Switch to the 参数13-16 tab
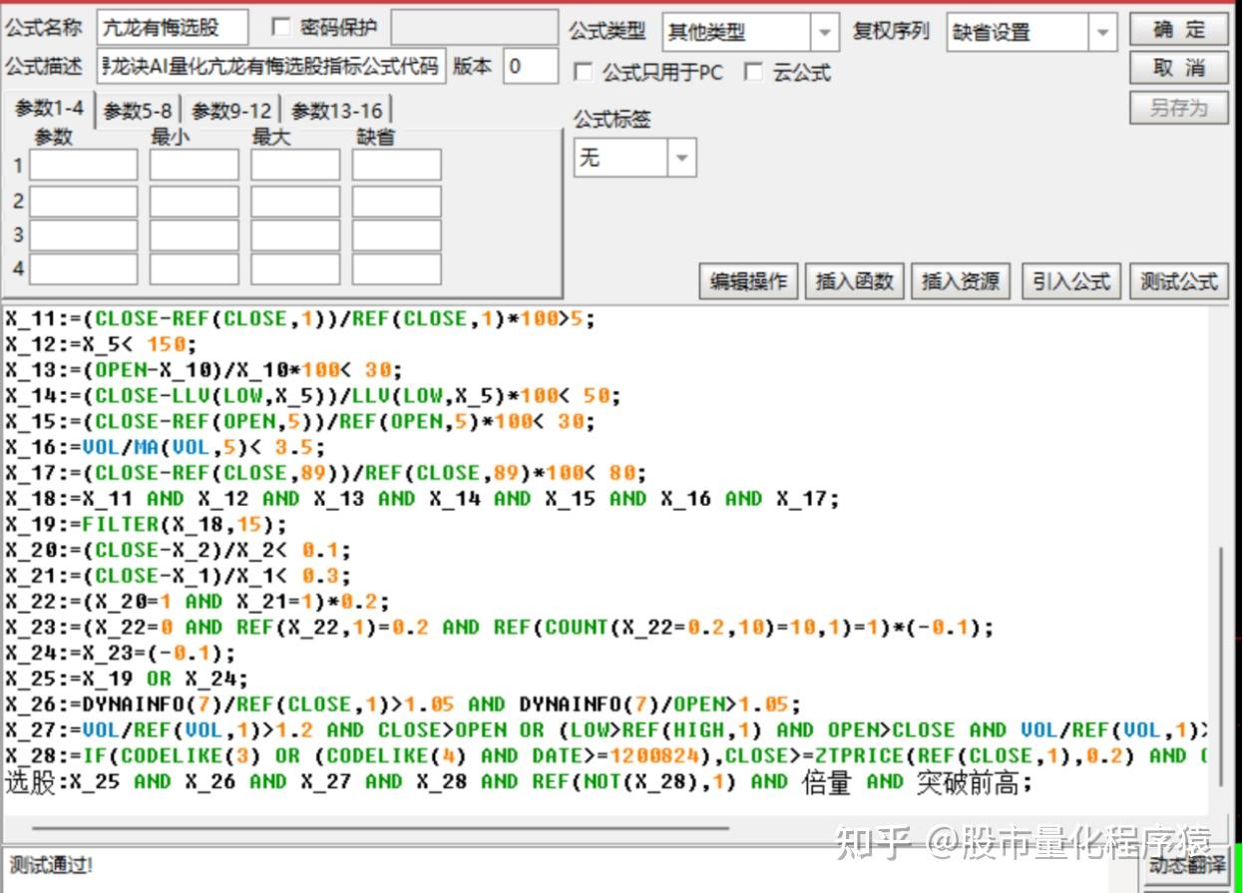 pyautogui.click(x=336, y=111)
